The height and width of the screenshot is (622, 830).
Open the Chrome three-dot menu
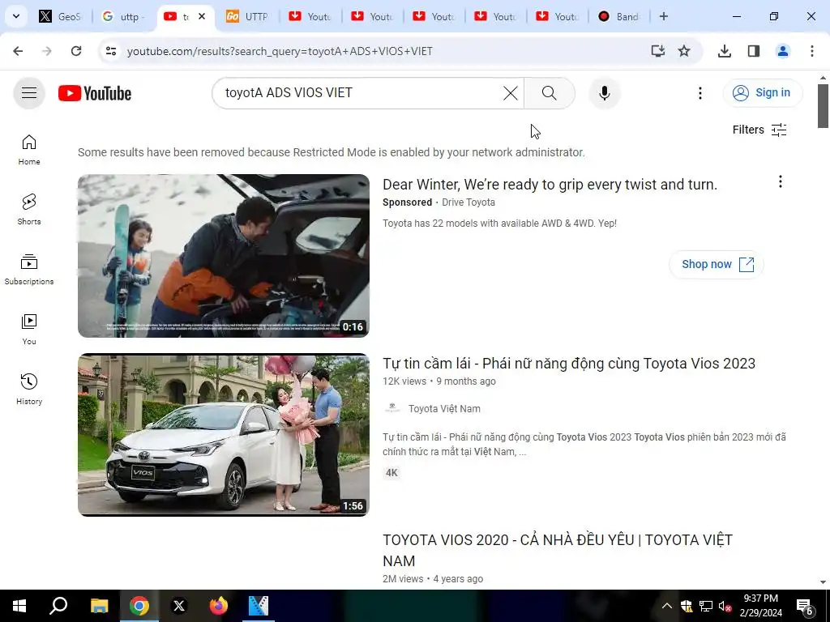pyautogui.click(x=812, y=51)
